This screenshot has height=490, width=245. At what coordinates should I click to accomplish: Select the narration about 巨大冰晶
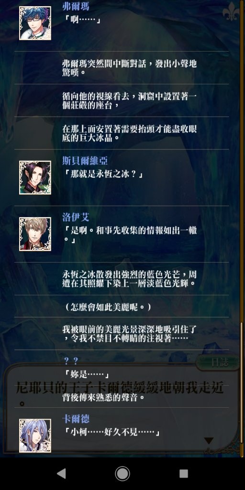point(129,133)
